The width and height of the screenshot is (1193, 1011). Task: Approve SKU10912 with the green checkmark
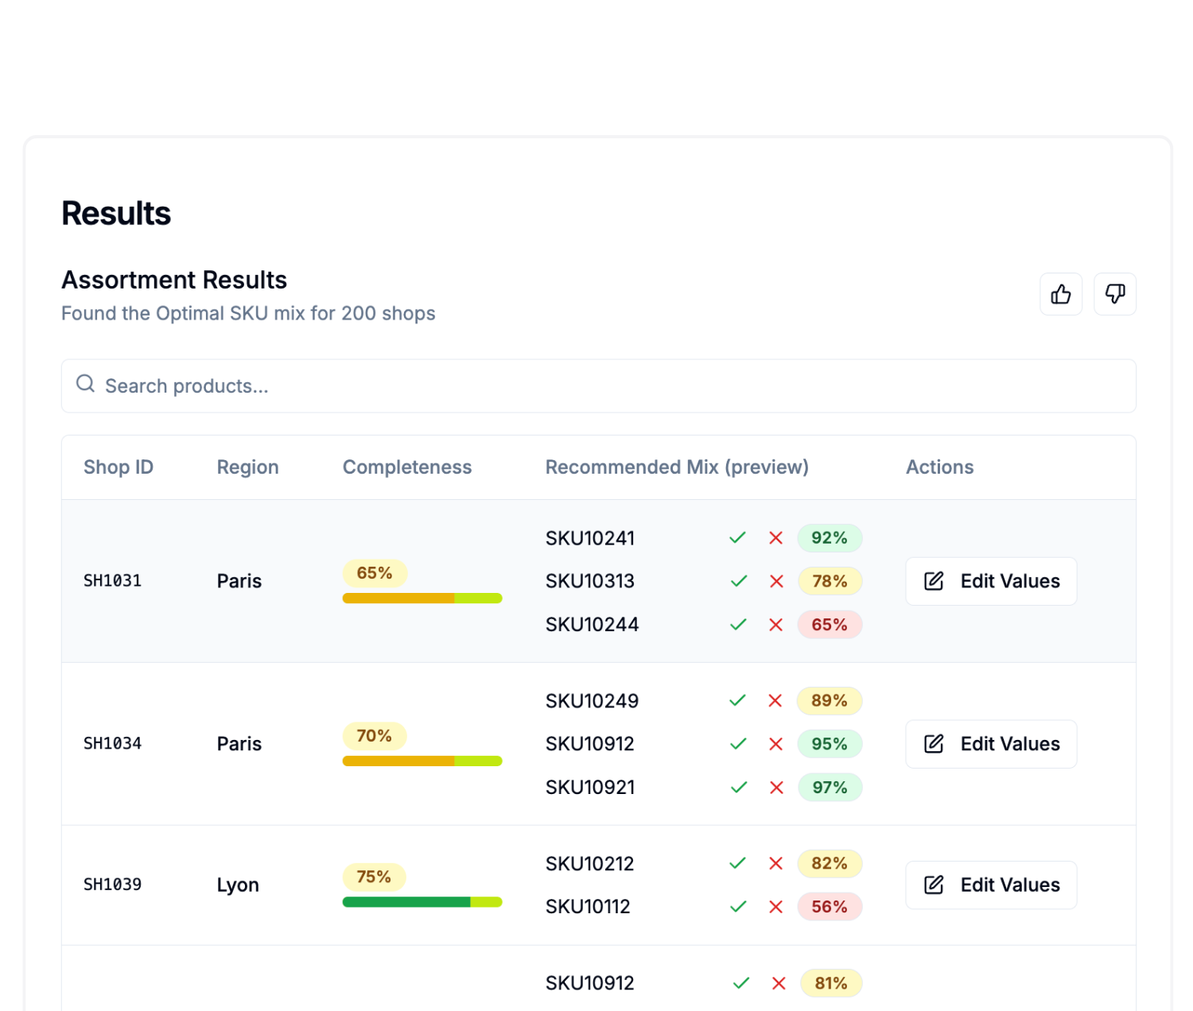click(737, 744)
